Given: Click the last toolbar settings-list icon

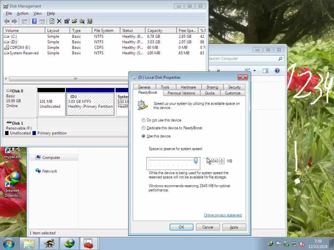Looking at the screenshot, I should [x=90, y=21].
